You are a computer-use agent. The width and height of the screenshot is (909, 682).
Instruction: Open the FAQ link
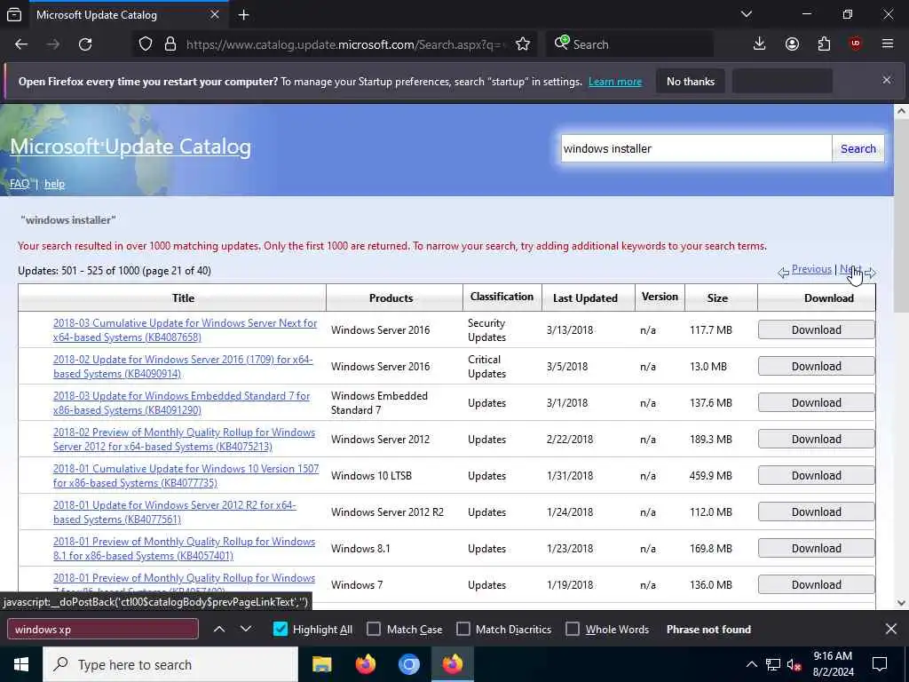[x=20, y=184]
